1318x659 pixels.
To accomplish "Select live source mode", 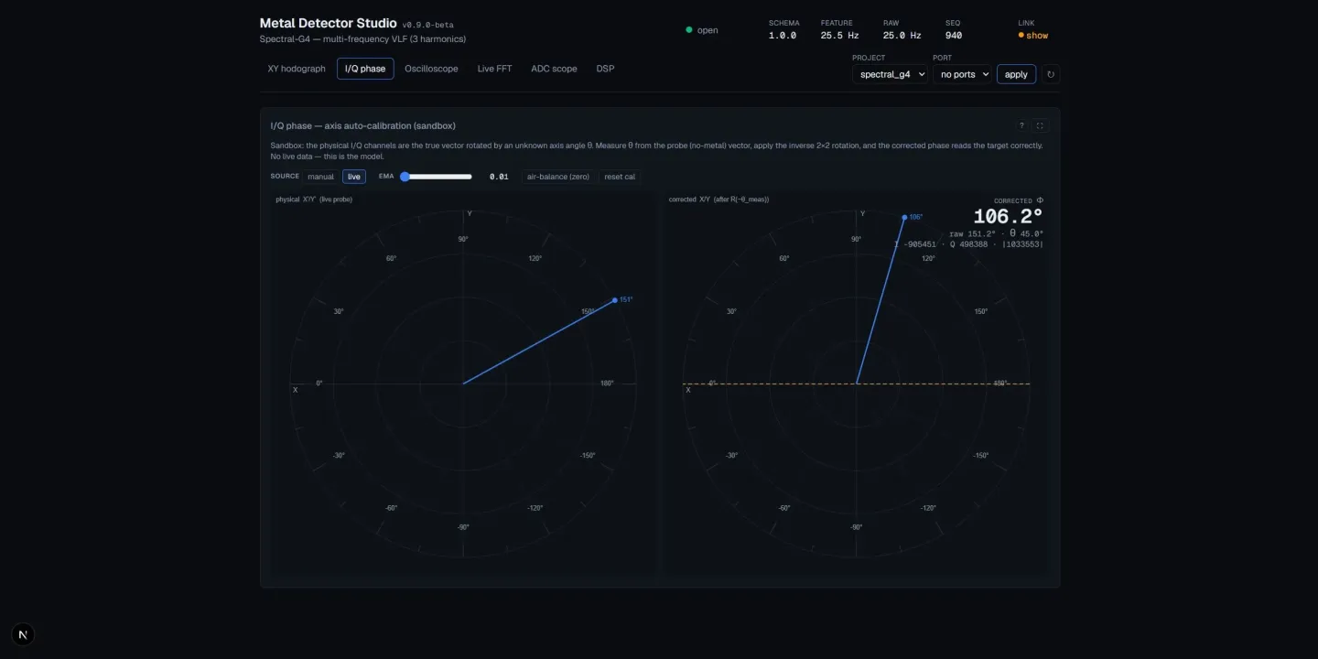I will [354, 177].
